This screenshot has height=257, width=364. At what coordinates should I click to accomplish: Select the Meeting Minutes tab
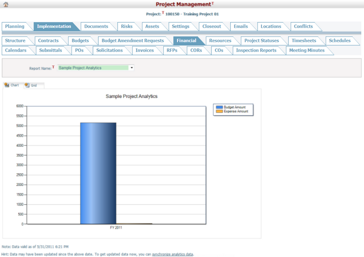click(307, 50)
